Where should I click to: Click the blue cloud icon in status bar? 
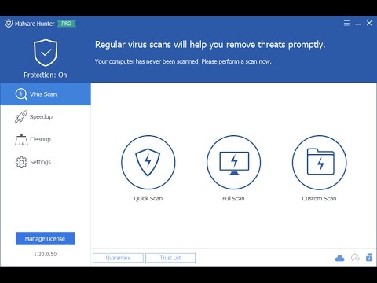(339, 258)
